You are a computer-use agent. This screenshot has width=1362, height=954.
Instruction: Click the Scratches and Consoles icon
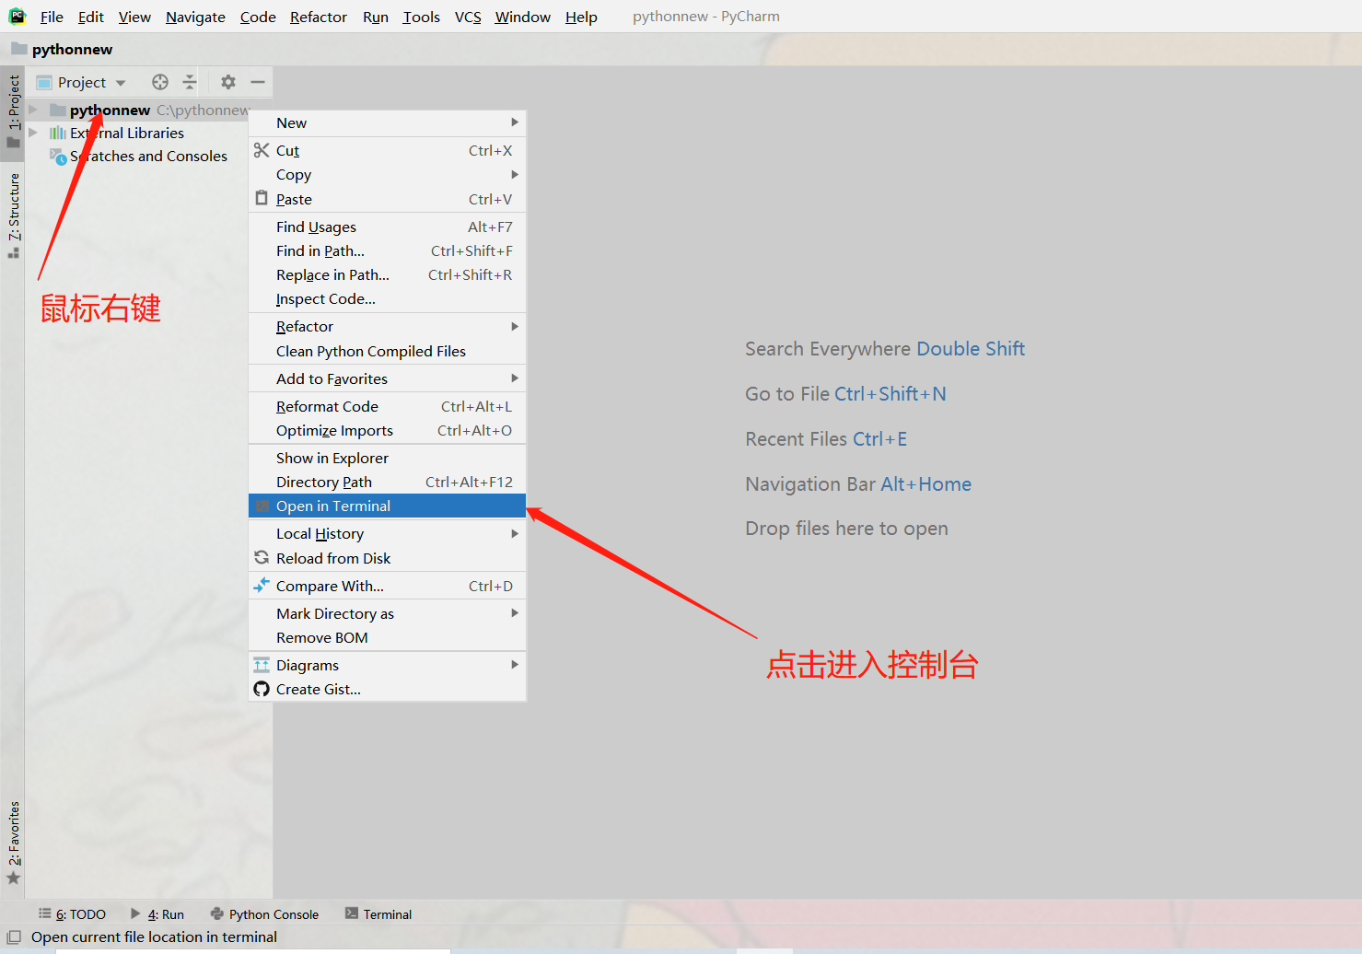[x=58, y=157]
